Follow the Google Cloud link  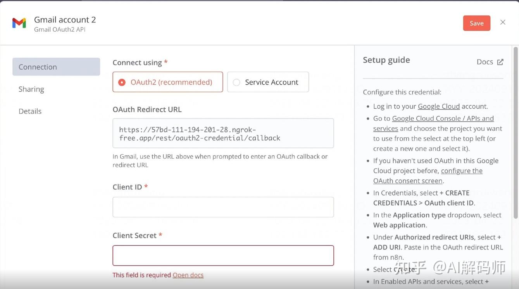point(439,106)
